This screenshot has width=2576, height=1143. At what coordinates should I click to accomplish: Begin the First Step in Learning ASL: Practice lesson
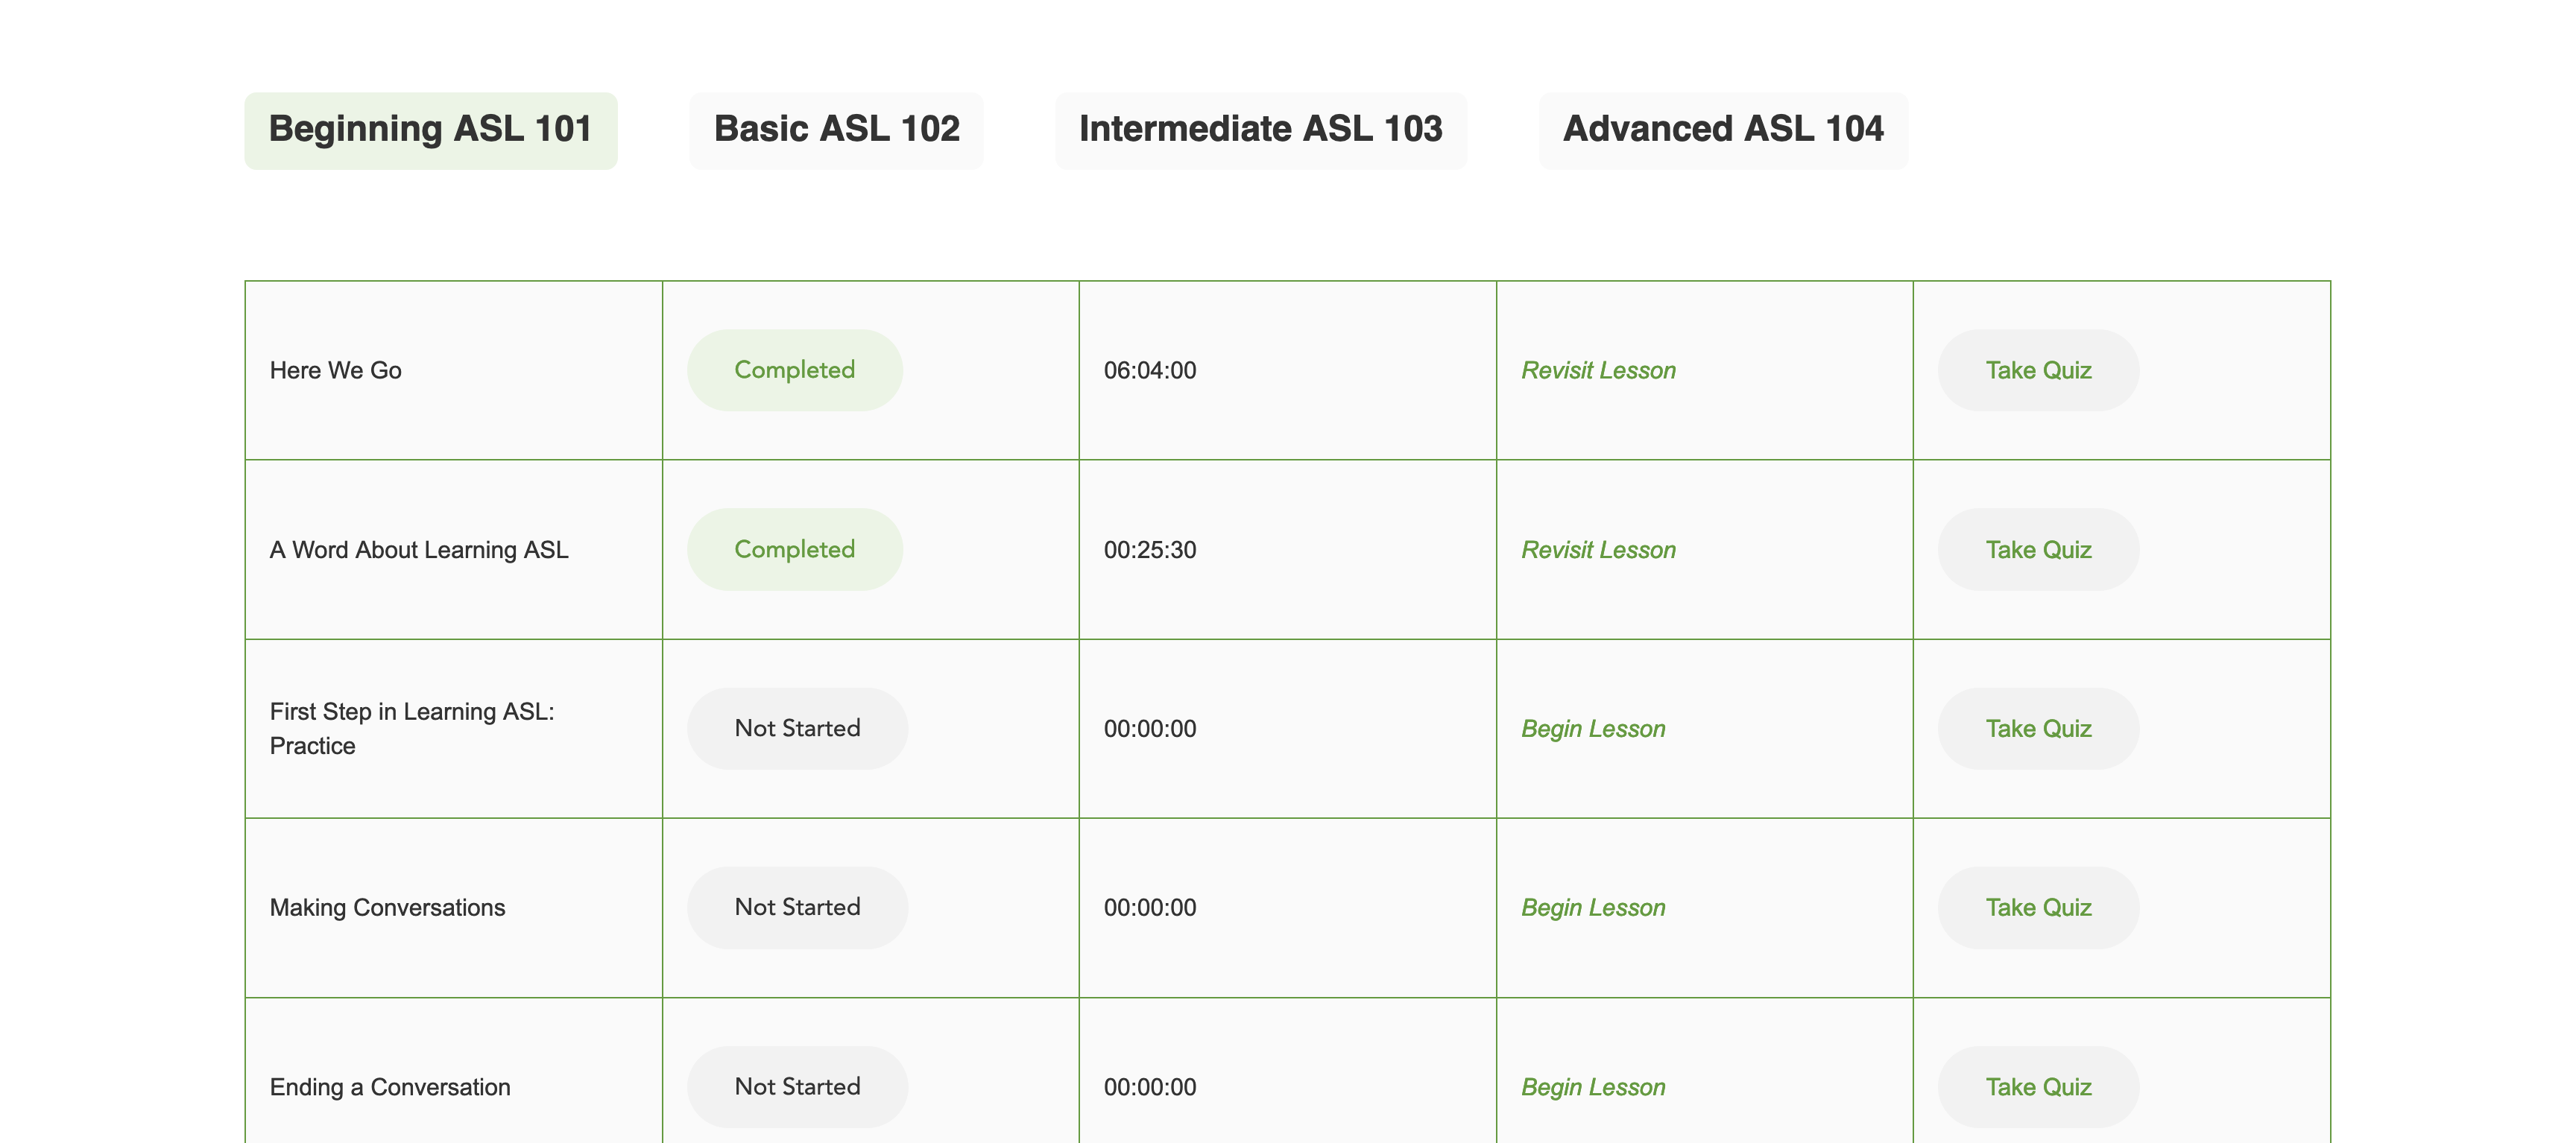click(1593, 728)
